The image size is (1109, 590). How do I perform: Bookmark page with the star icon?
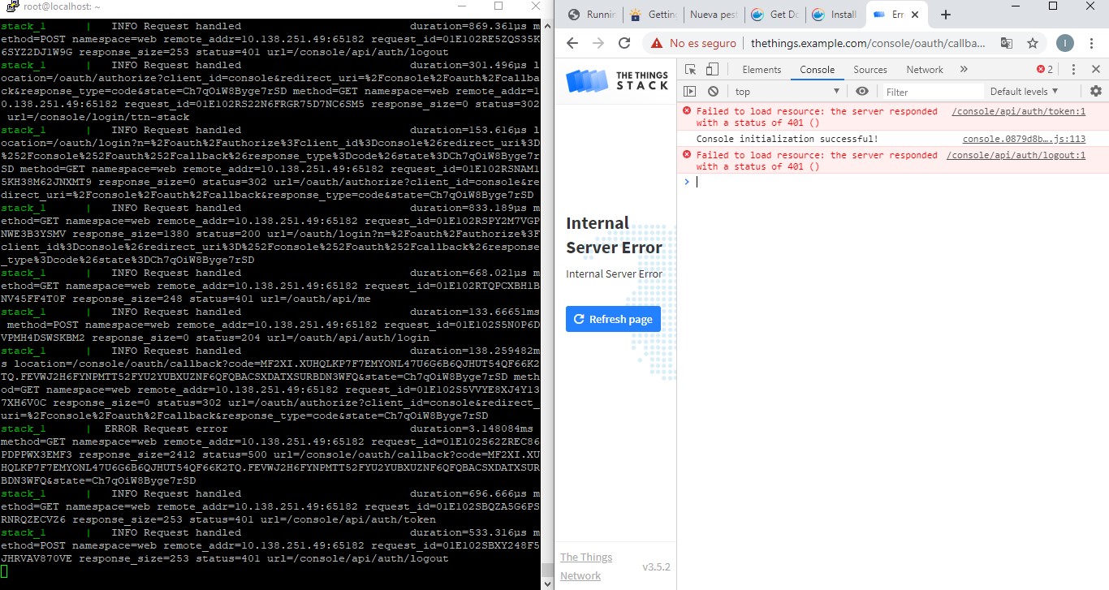tap(1032, 43)
